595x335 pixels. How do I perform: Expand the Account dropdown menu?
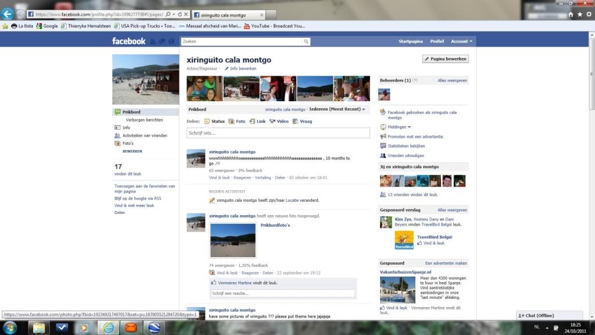coord(461,41)
